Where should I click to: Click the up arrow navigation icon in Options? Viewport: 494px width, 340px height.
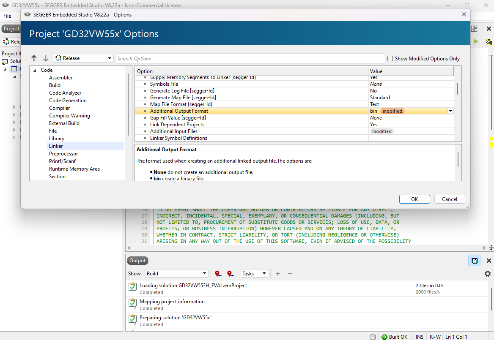point(34,58)
